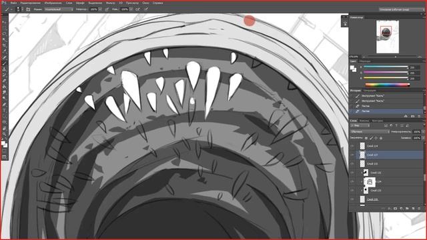This screenshot has width=427, height=240.
Task: Toggle lock all padlock
Action: coord(381,138)
